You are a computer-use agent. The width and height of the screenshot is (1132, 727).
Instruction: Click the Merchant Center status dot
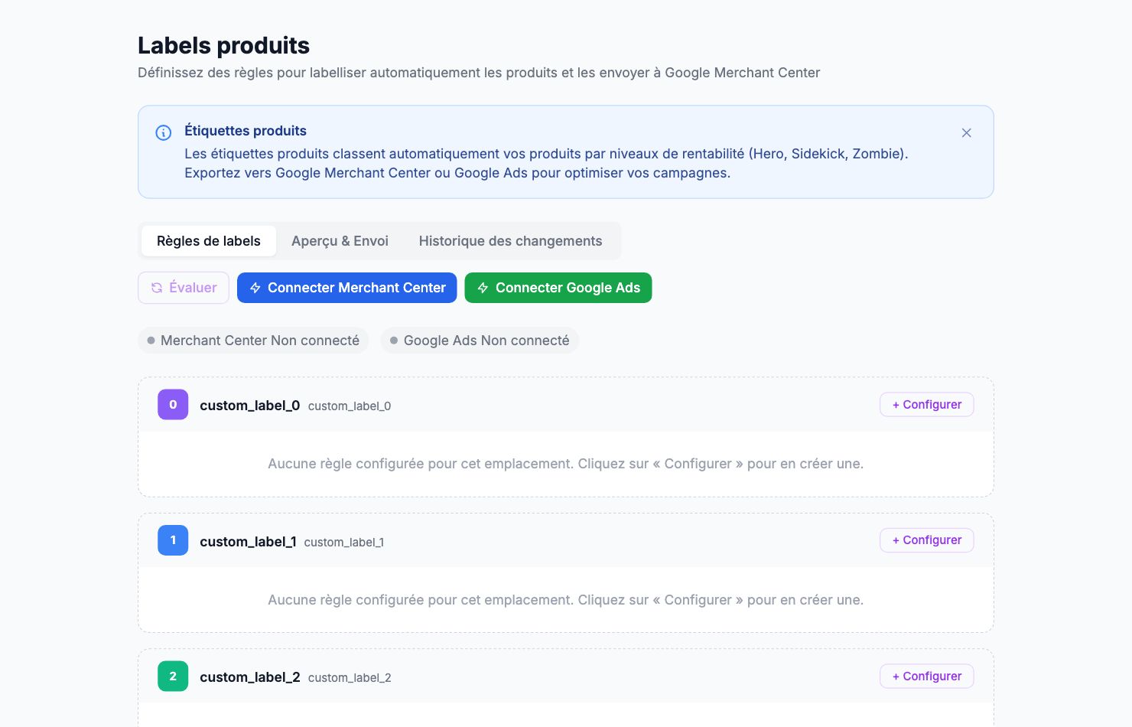[151, 341]
